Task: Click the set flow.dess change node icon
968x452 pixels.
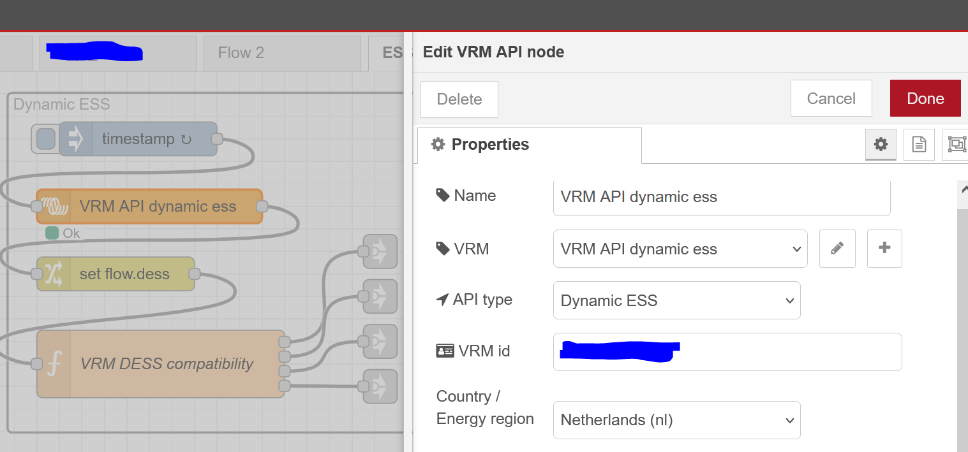Action: click(54, 274)
